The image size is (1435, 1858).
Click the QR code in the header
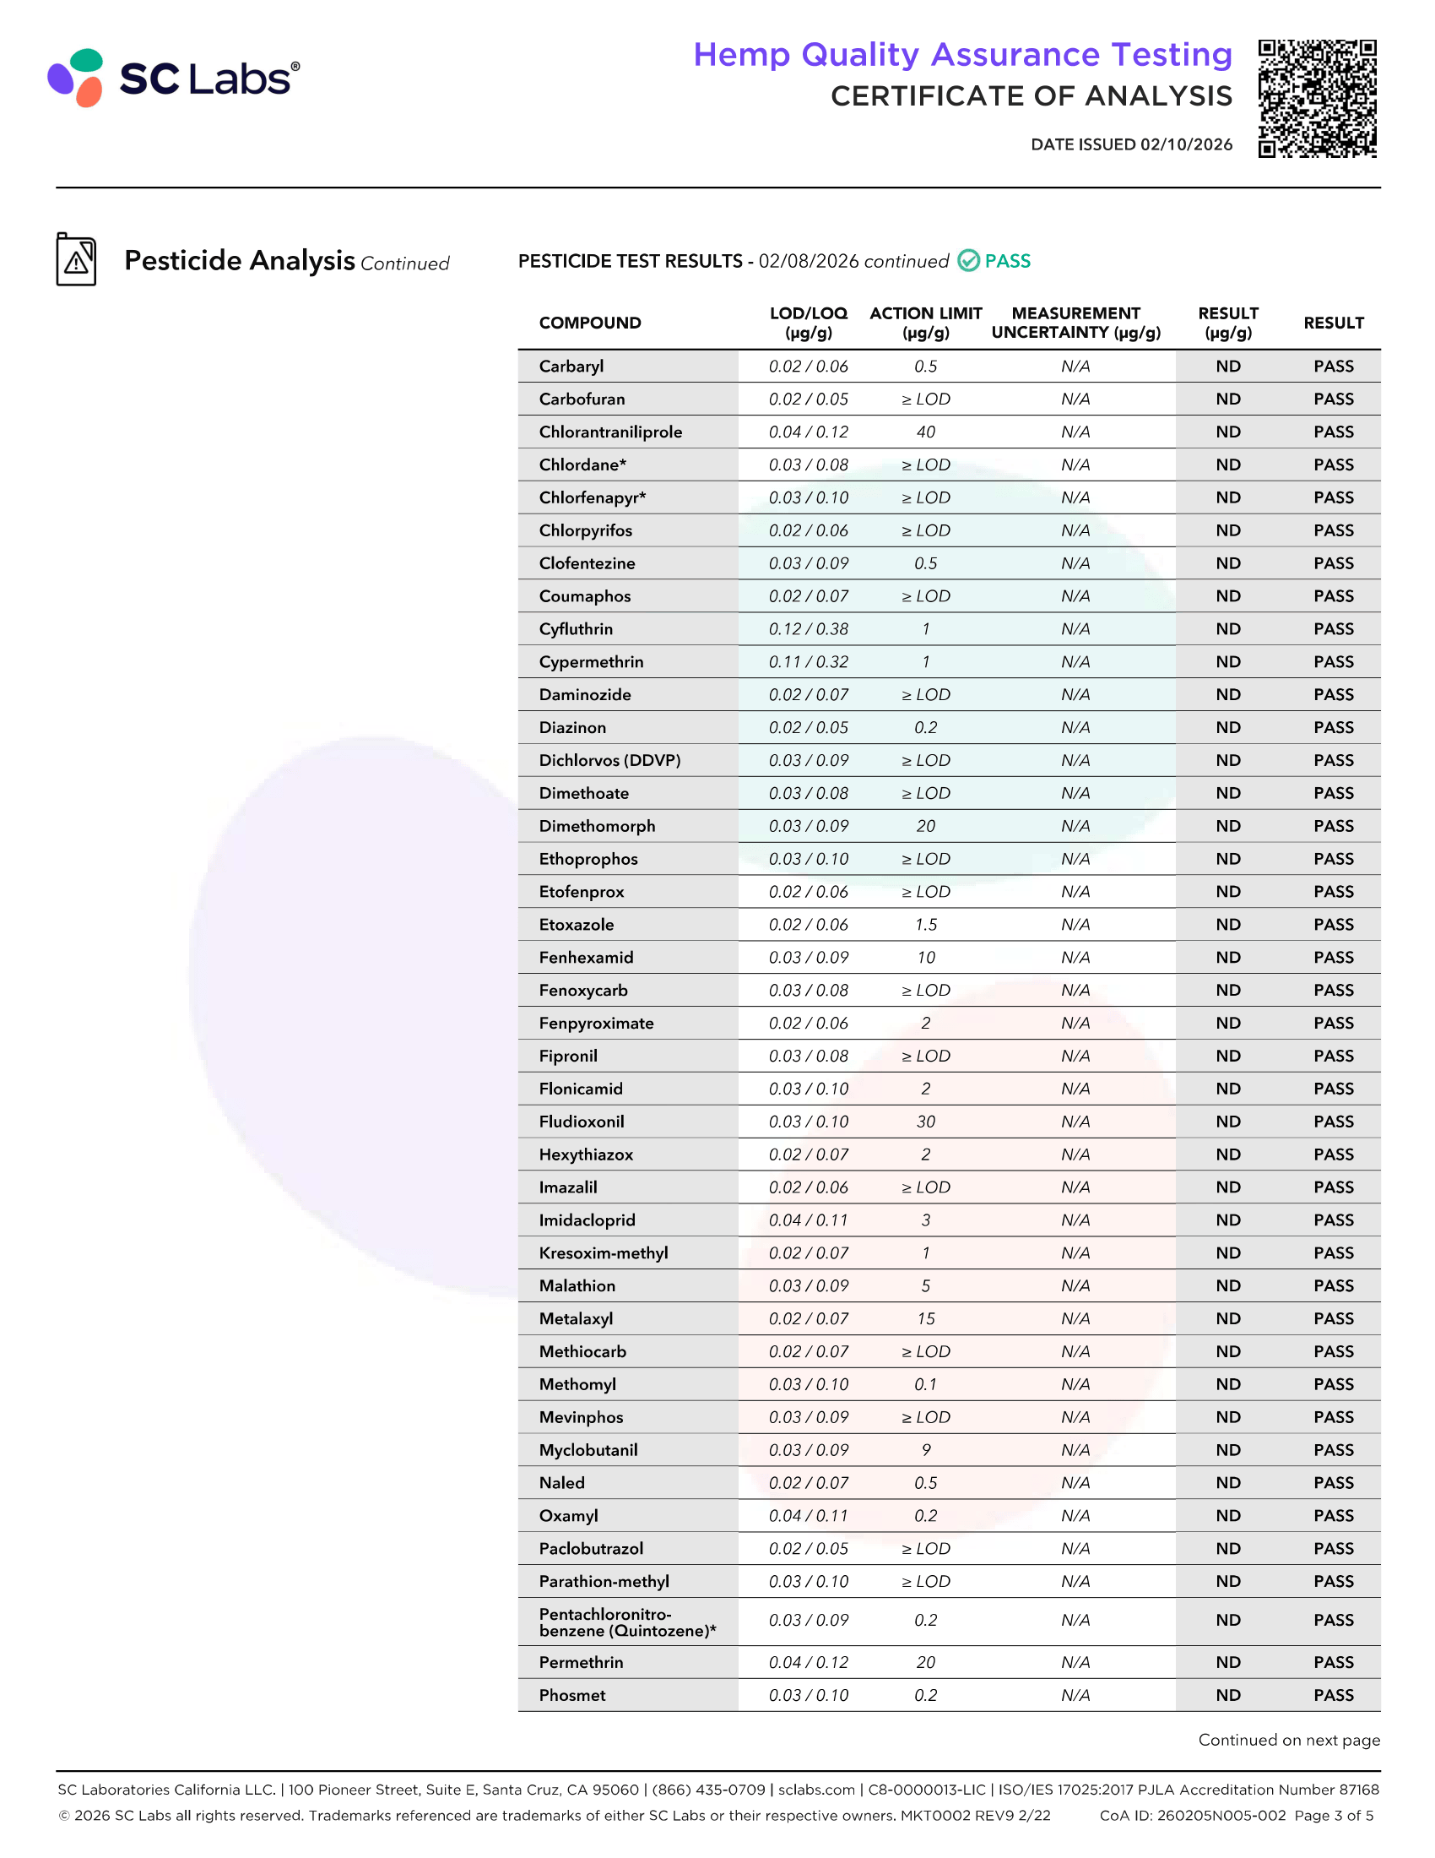(1317, 99)
